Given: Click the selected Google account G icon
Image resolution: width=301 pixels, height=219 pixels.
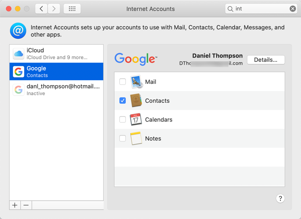Looking at the screenshot, I should [x=18, y=72].
